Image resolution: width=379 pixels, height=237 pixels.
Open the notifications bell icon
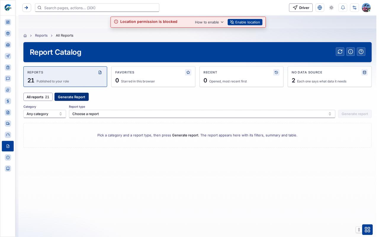tap(343, 8)
